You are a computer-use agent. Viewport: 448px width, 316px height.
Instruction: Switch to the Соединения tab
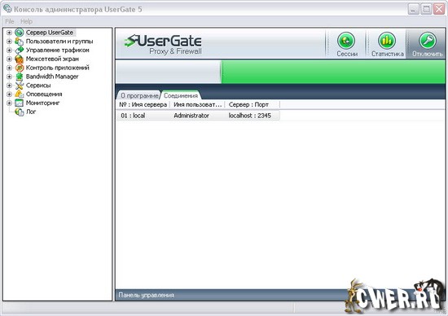click(181, 95)
